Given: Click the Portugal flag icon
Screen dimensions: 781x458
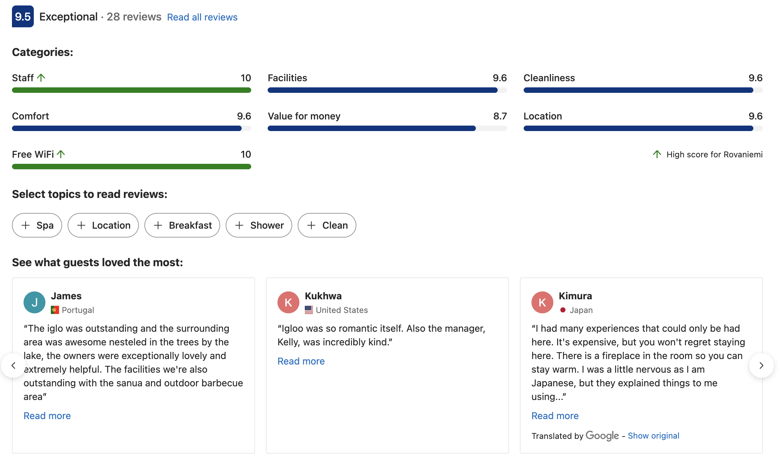Looking at the screenshot, I should click(55, 310).
